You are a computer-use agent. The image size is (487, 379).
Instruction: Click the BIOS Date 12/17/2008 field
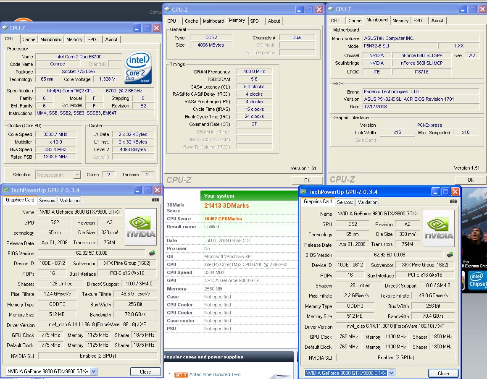coord(421,107)
